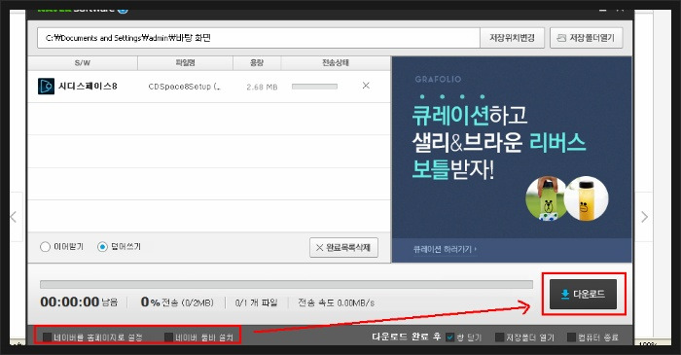Click the 시디스페이스8 software name
Image resolution: width=681 pixels, height=355 pixels.
pos(88,86)
